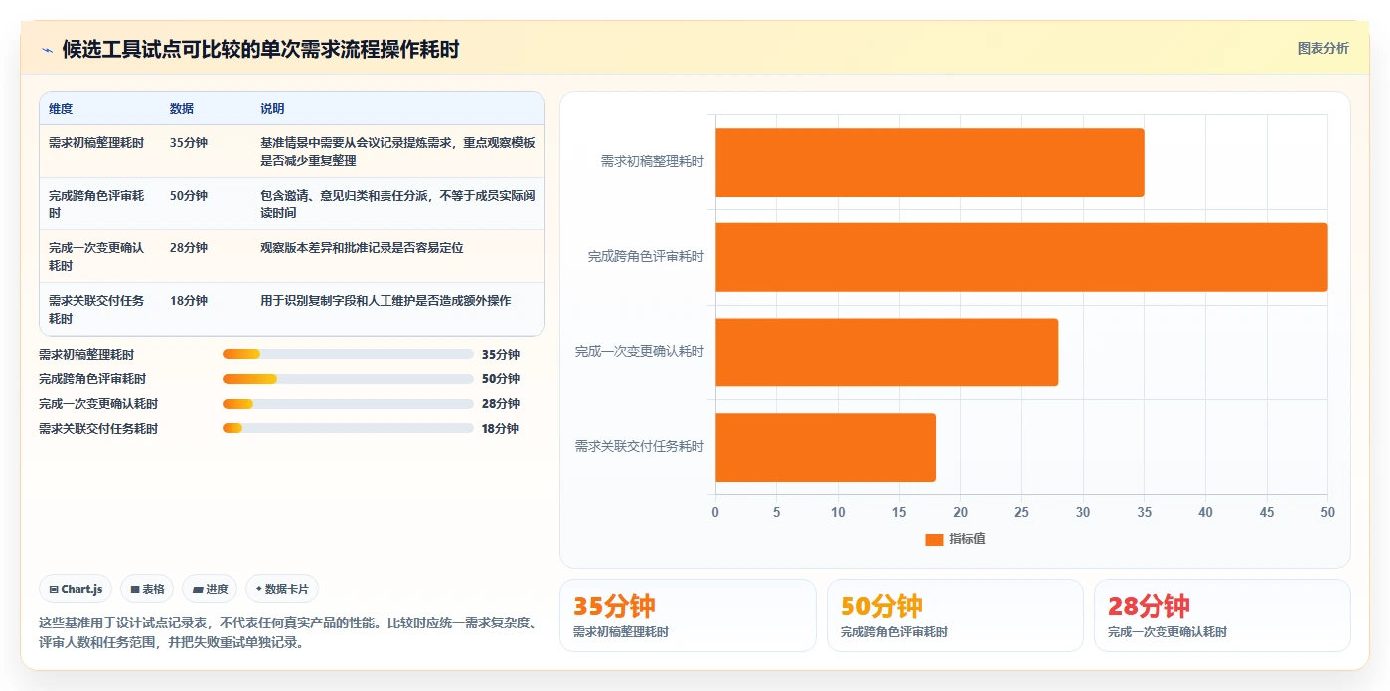This screenshot has height=691, width=1390.
Task: Click the 35分钟 value in the table
Action: click(189, 143)
